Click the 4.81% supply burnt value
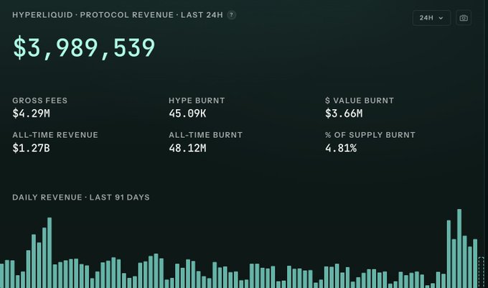 [x=341, y=148]
